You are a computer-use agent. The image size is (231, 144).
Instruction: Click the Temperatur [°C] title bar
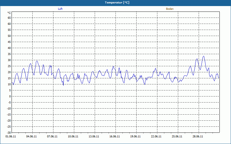(x=115, y=3)
